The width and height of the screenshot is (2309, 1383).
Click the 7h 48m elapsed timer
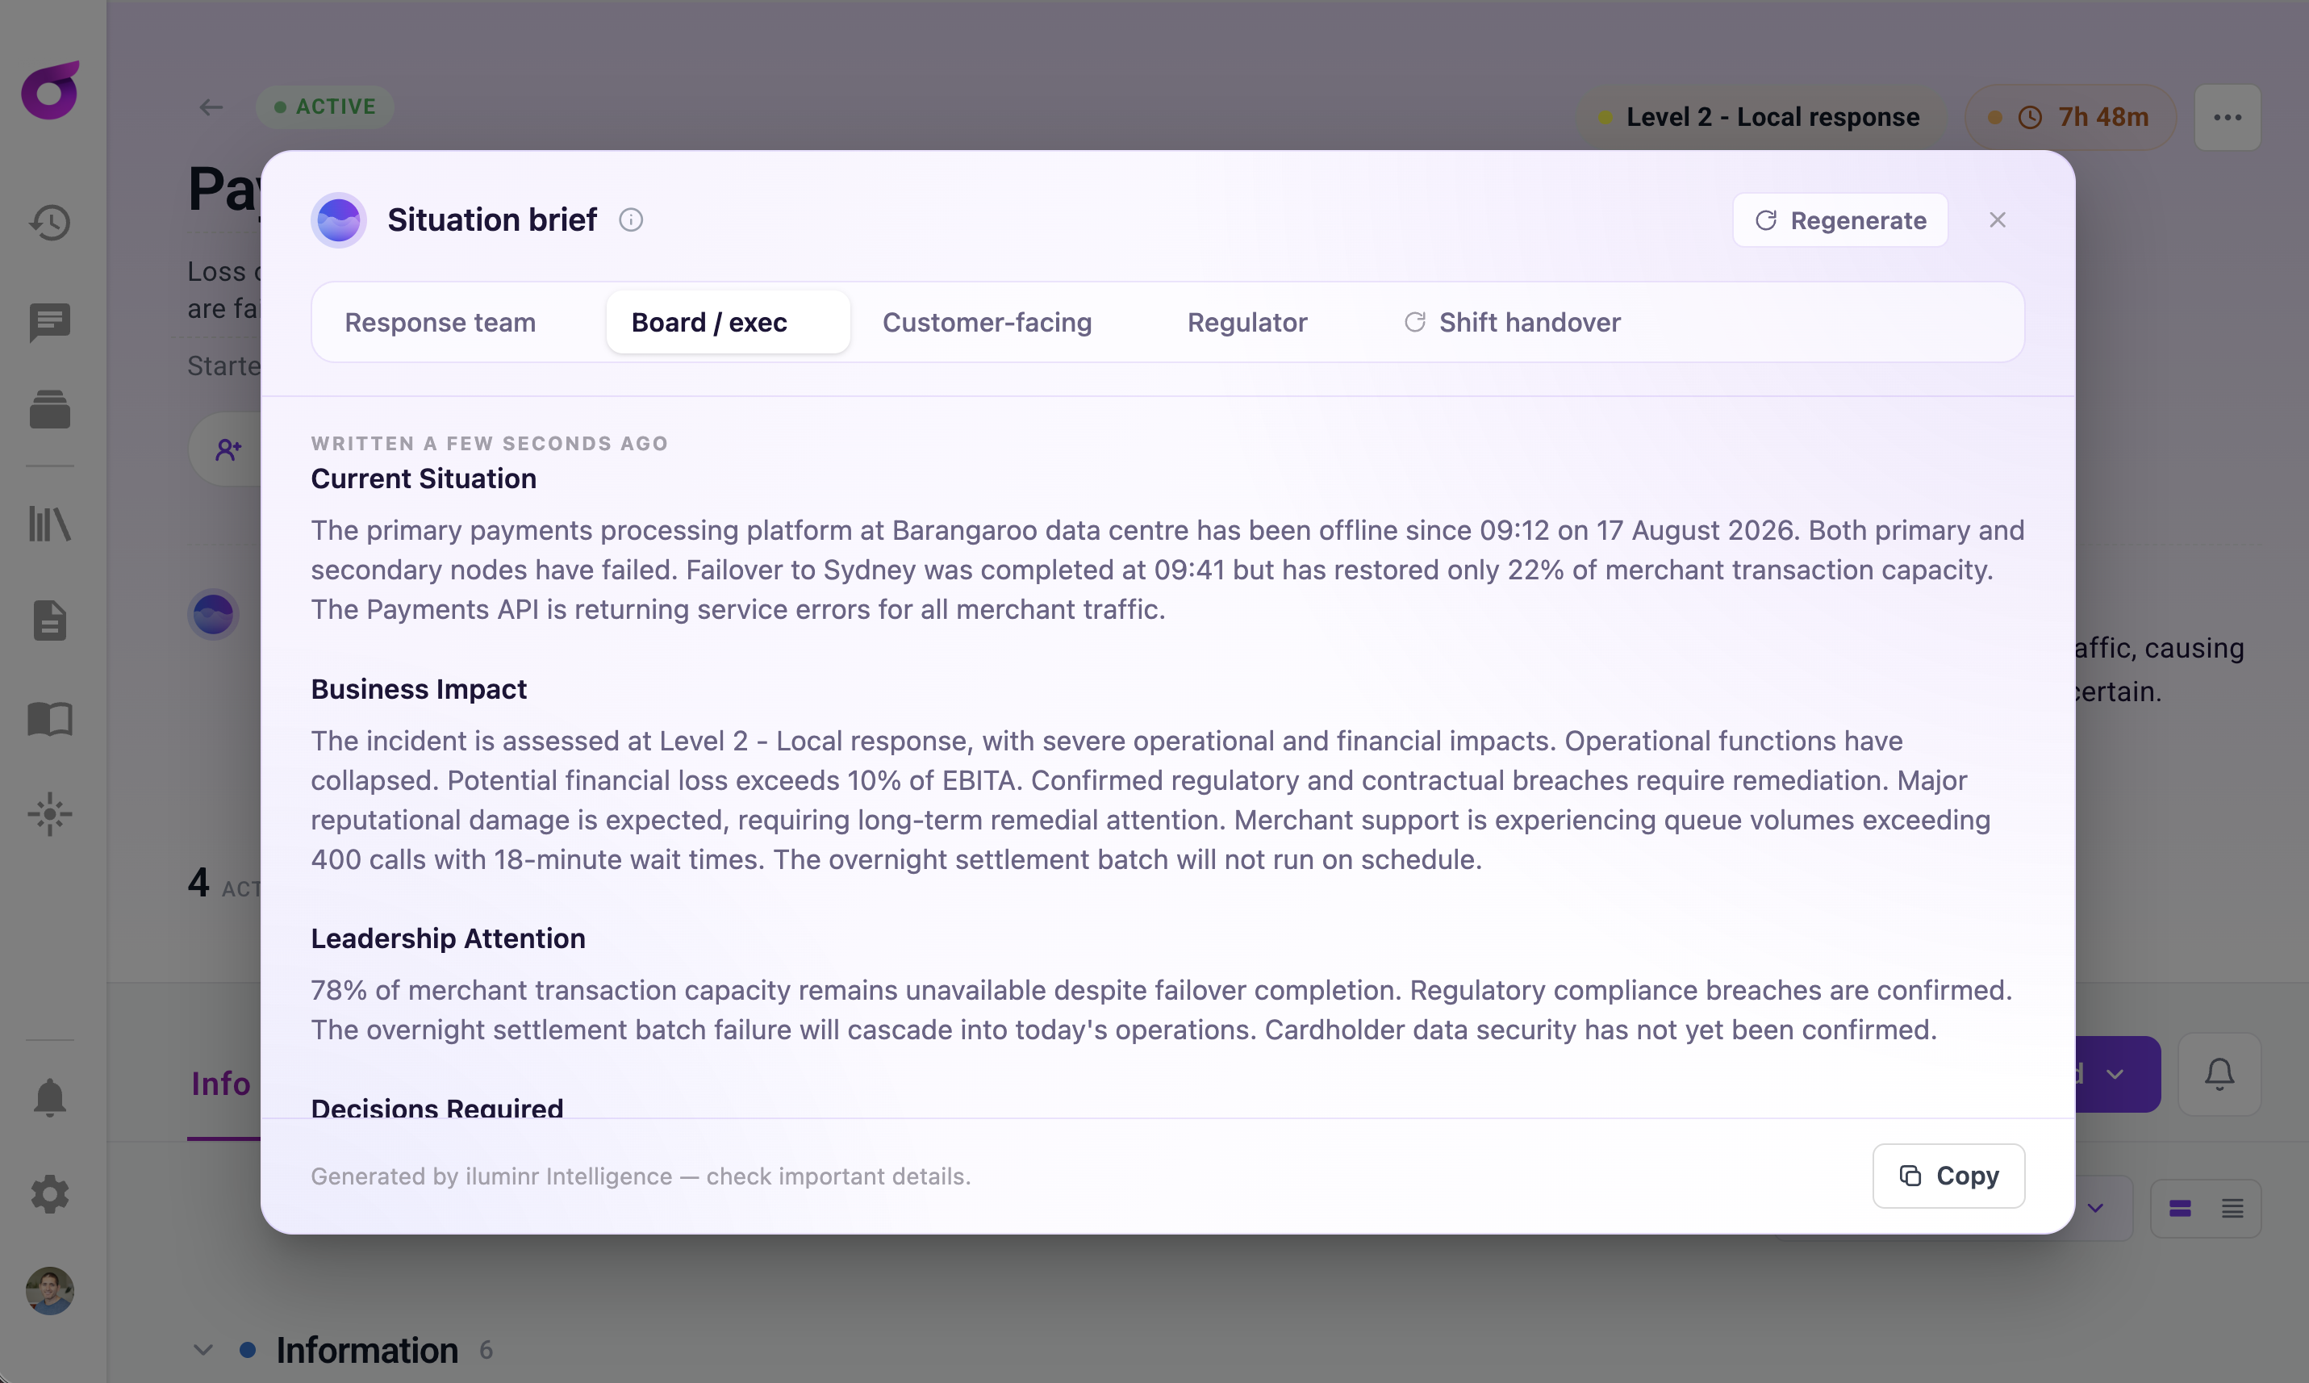click(2069, 118)
